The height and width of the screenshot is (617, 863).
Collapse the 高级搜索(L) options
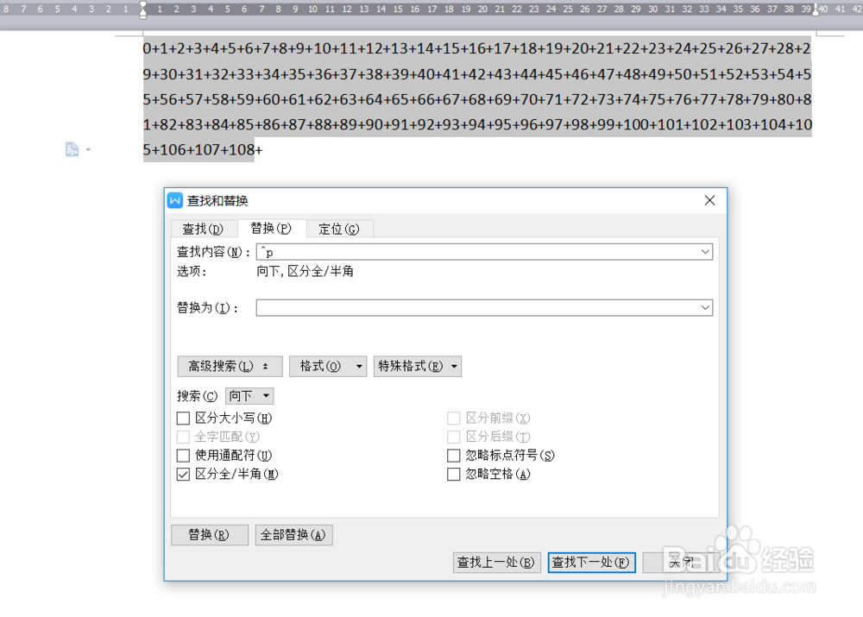[x=230, y=367]
